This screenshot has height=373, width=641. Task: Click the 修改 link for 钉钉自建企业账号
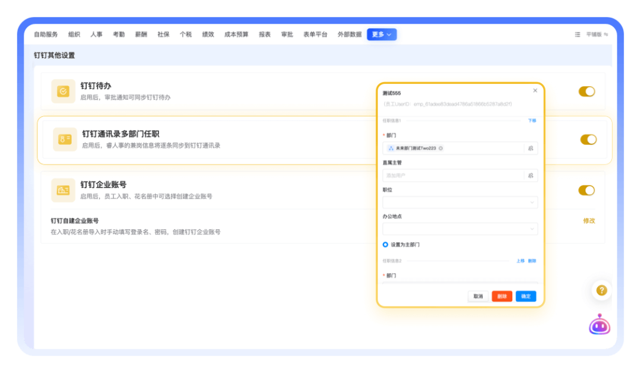click(x=589, y=221)
